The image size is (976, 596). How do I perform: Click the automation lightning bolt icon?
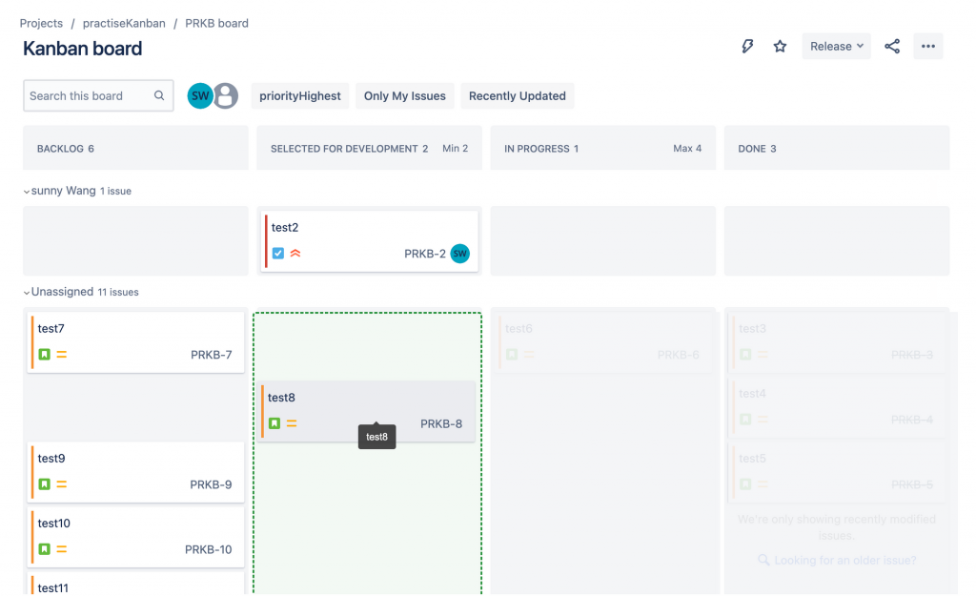[747, 46]
